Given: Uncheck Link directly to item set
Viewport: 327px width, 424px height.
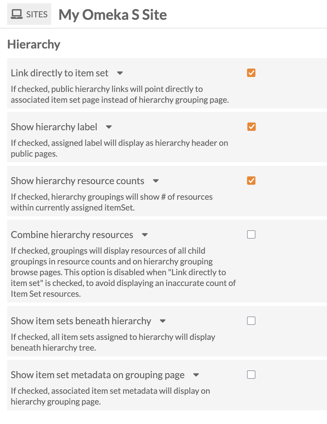Looking at the screenshot, I should (251, 72).
